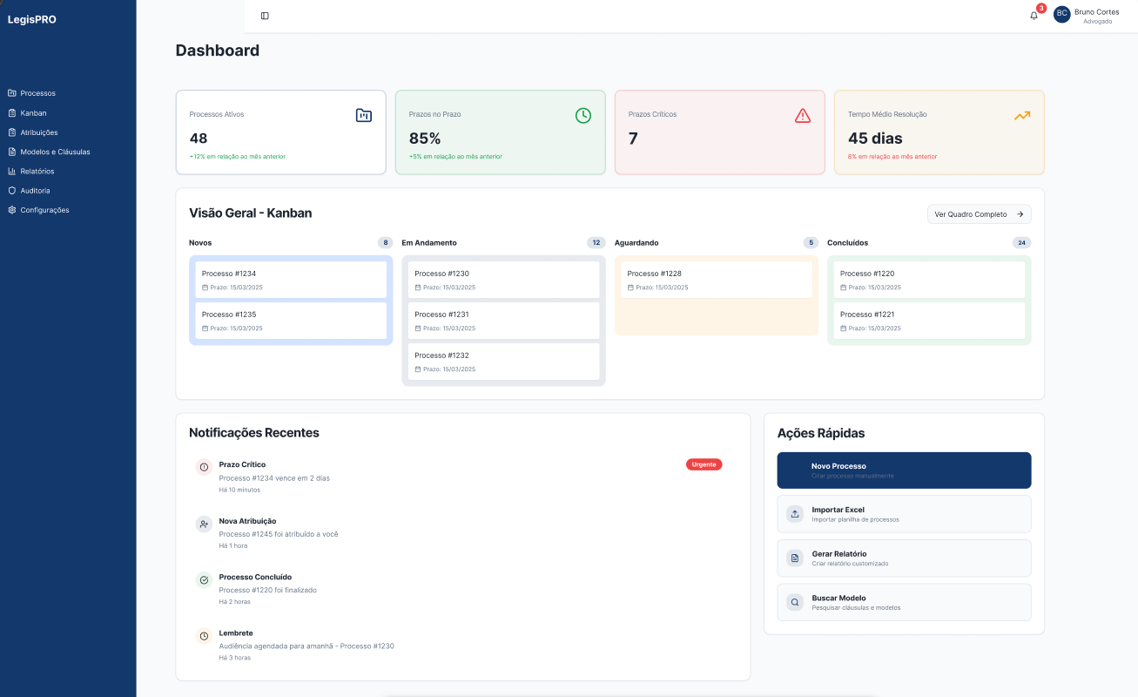This screenshot has width=1138, height=697.
Task: Toggle the sidebar collapse icon
Action: pyautogui.click(x=265, y=16)
